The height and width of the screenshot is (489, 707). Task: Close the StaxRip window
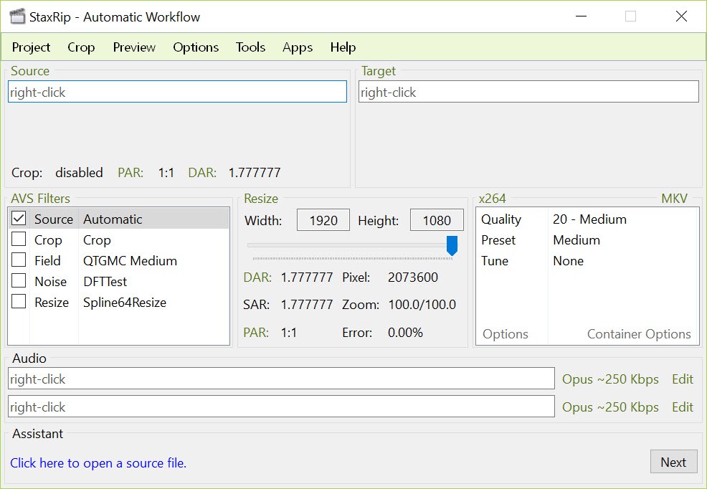click(x=681, y=16)
